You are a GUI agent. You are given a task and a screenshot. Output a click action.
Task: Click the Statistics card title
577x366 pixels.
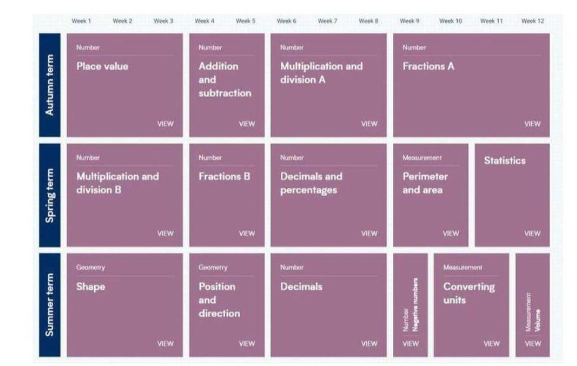[x=504, y=160]
